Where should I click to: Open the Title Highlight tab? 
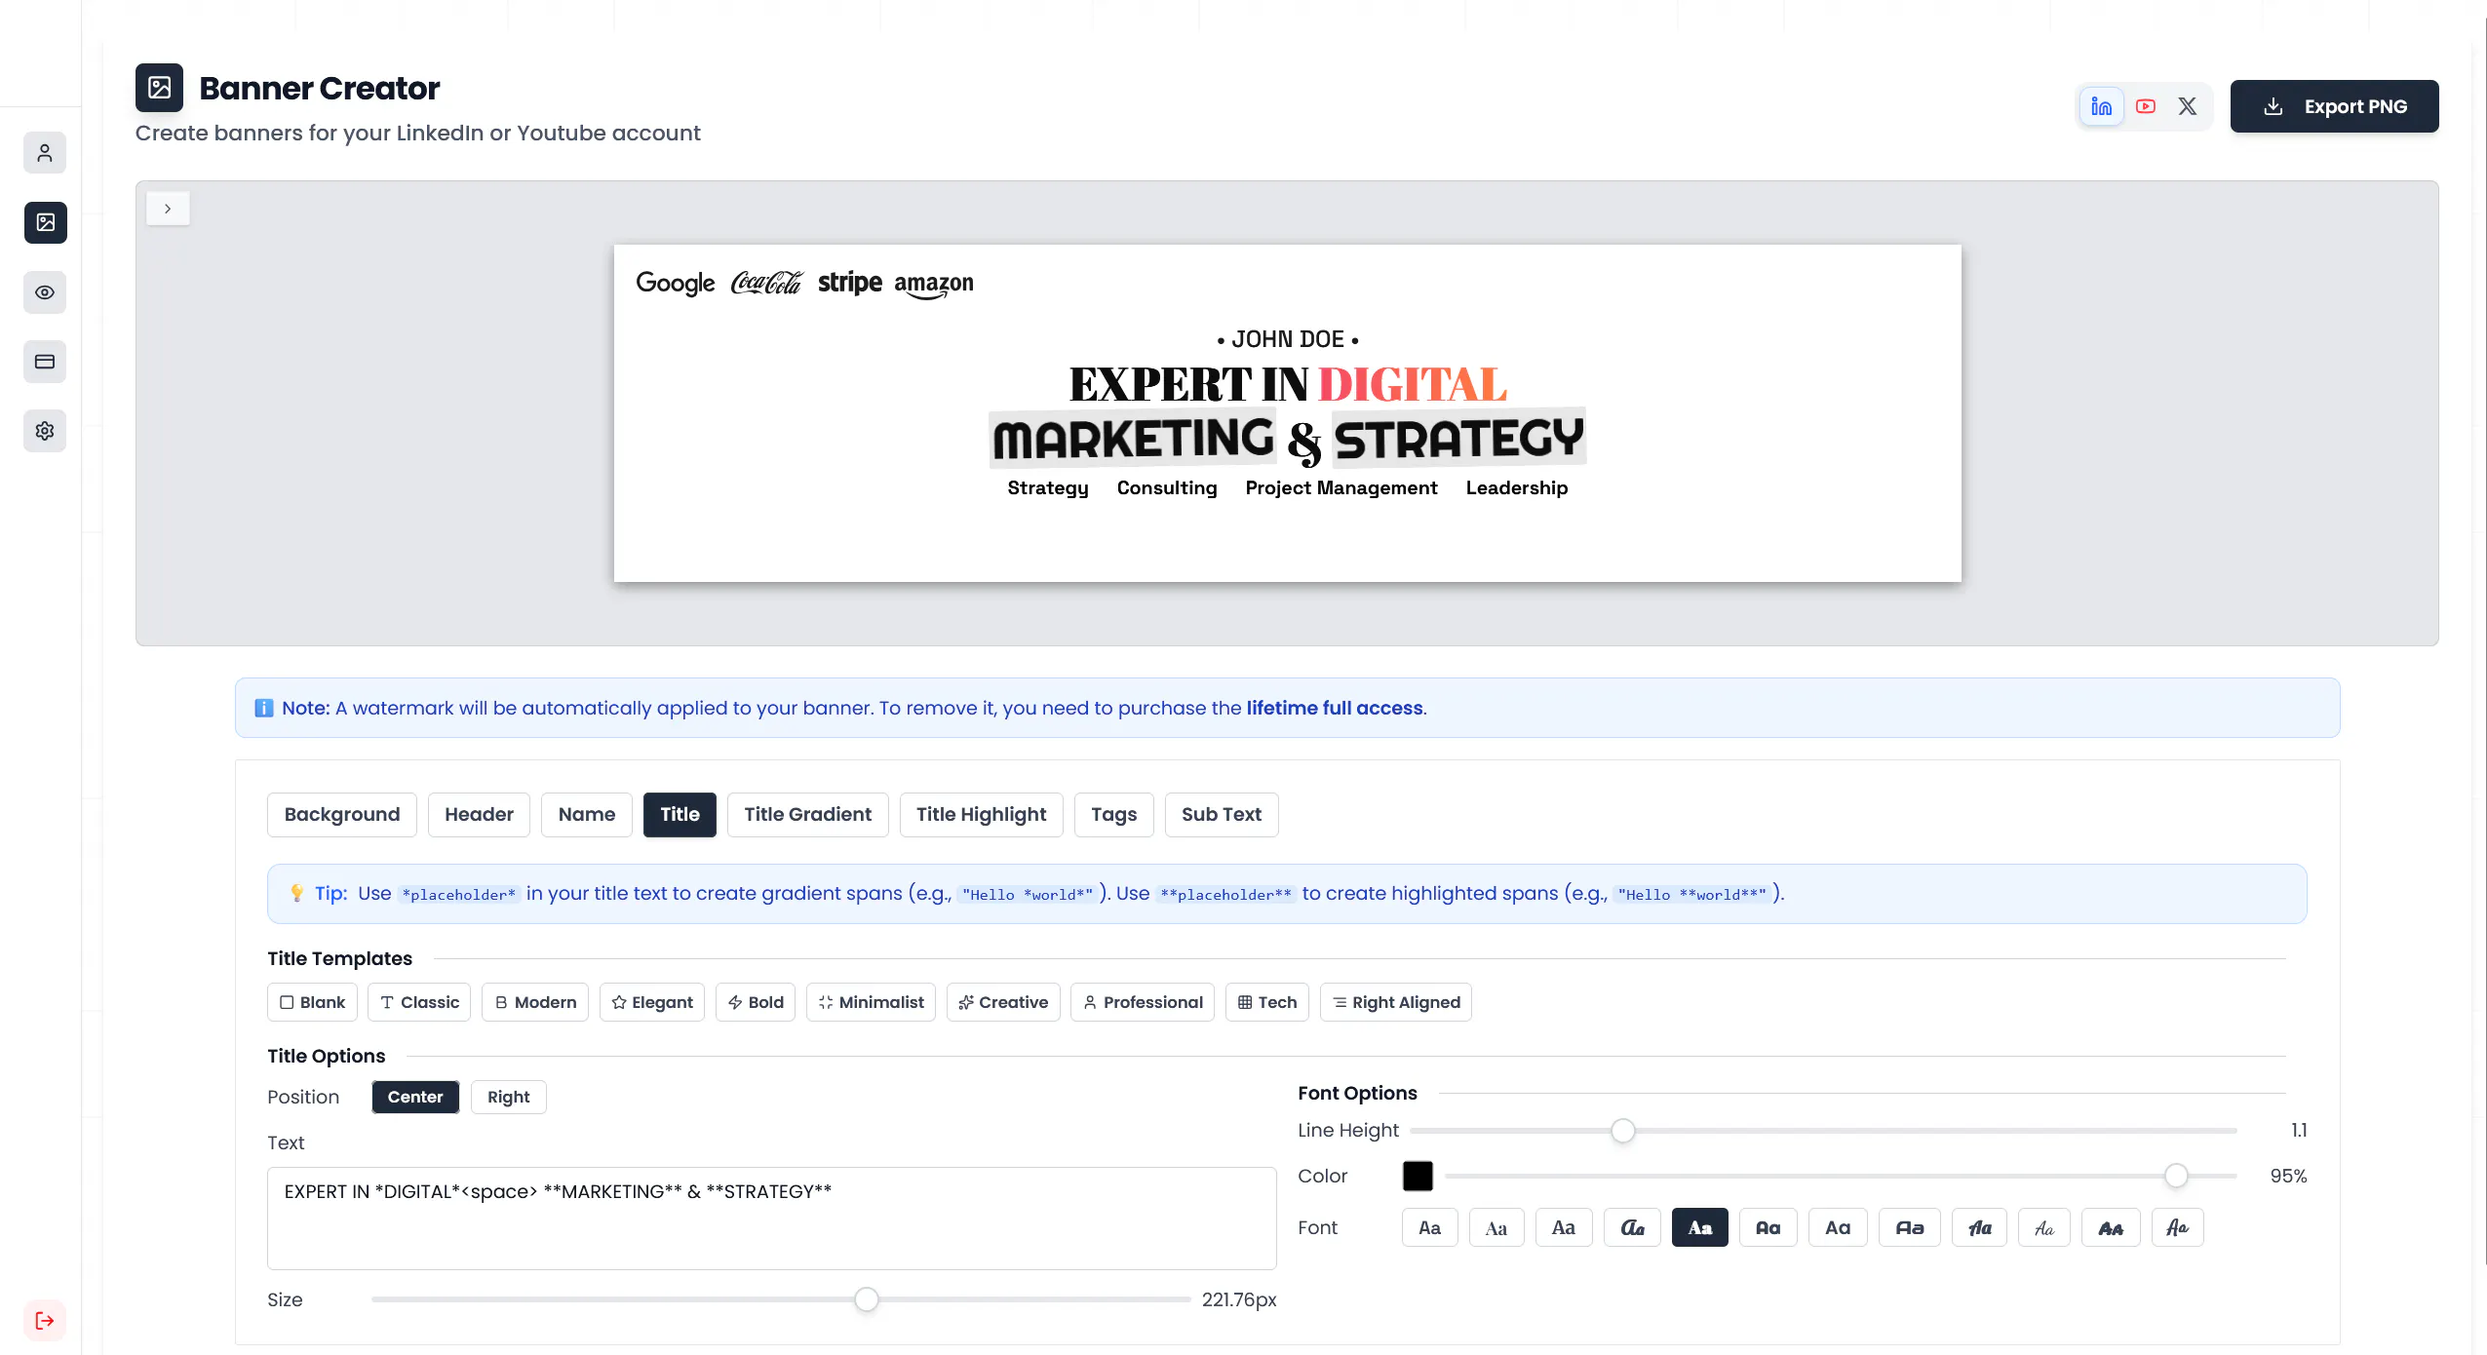pos(981,815)
